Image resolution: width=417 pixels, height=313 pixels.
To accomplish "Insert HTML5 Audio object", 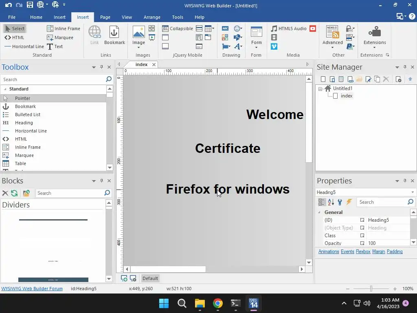I will [x=289, y=29].
